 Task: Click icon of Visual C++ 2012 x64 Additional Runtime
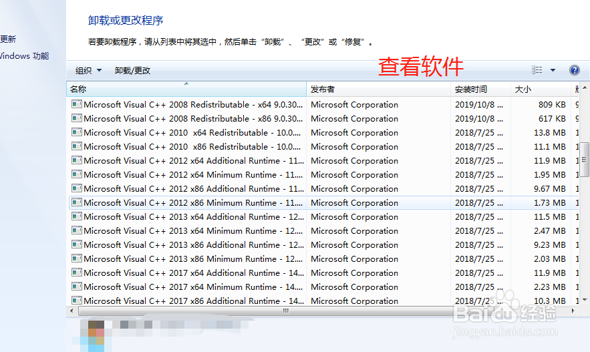click(x=77, y=160)
